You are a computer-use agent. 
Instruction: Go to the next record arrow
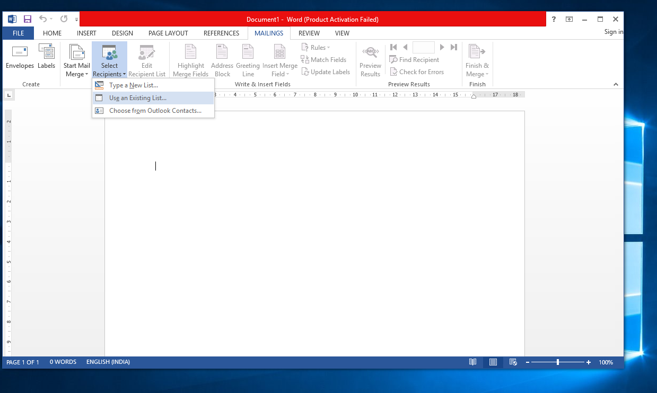(442, 47)
